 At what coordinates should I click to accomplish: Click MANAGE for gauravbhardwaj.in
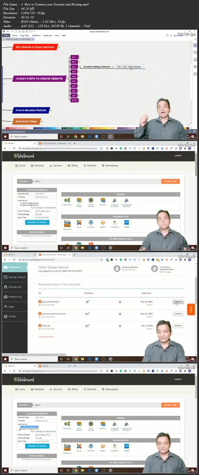point(178,302)
